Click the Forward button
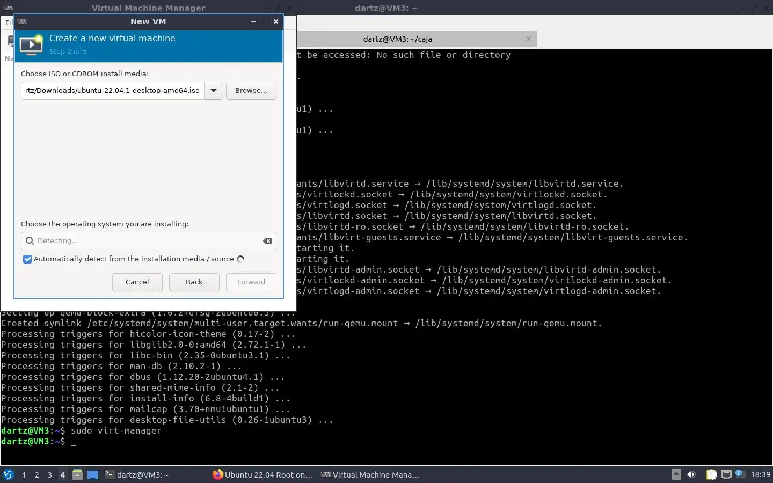This screenshot has width=773, height=483. pyautogui.click(x=251, y=282)
